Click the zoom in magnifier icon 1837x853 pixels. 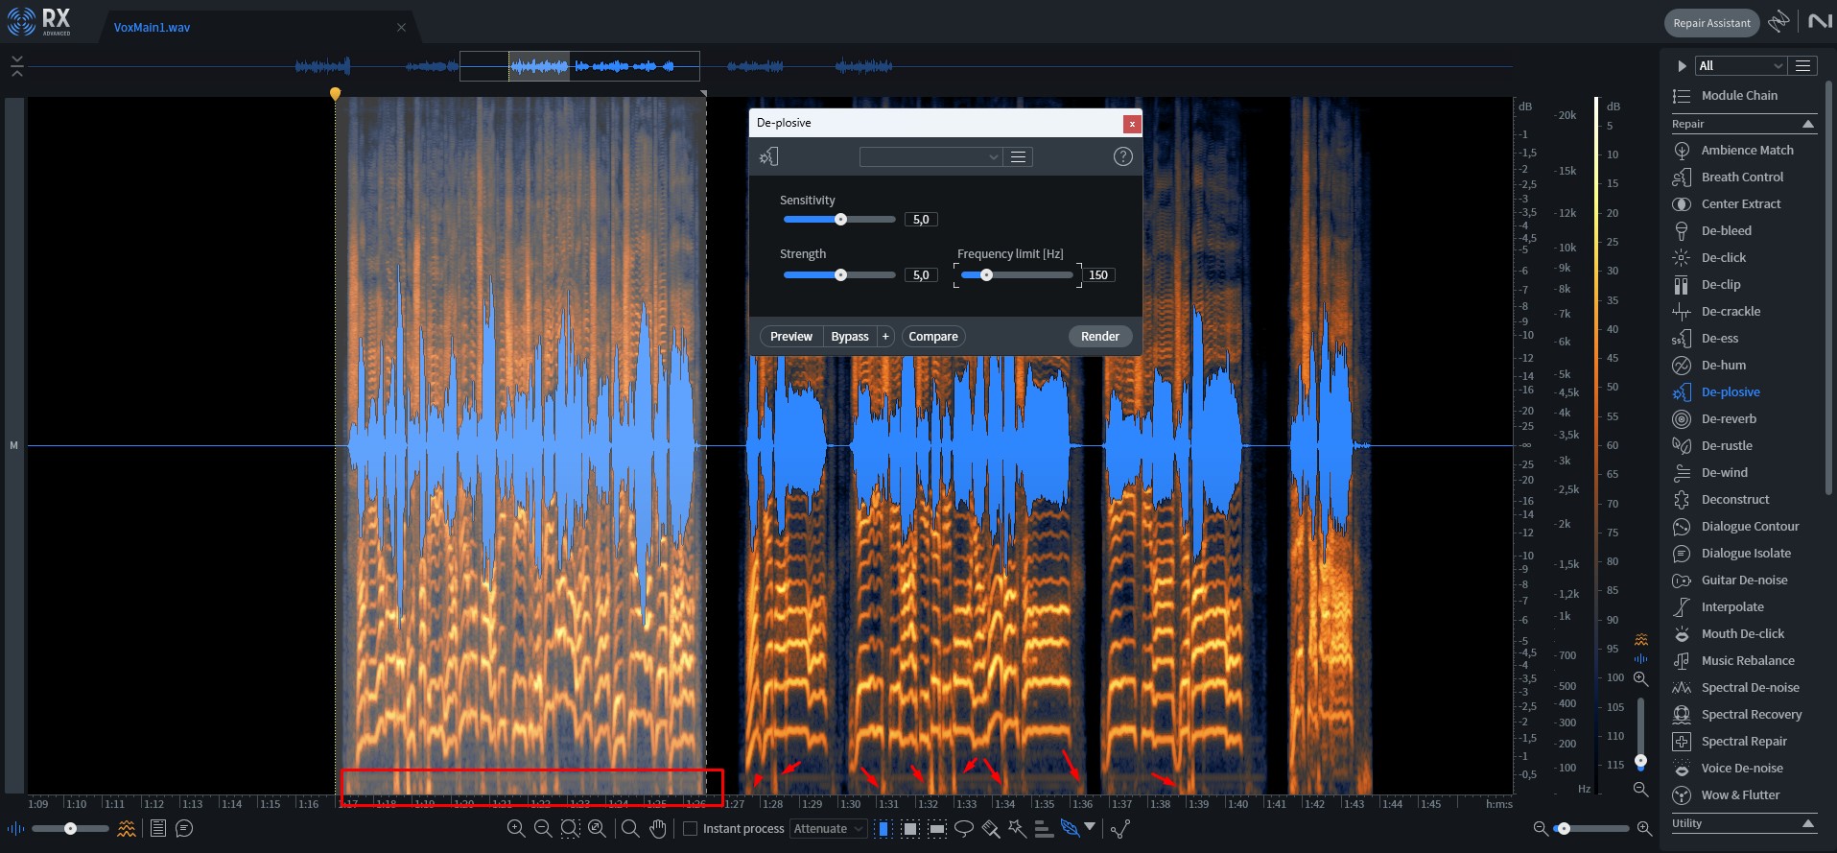coord(516,828)
